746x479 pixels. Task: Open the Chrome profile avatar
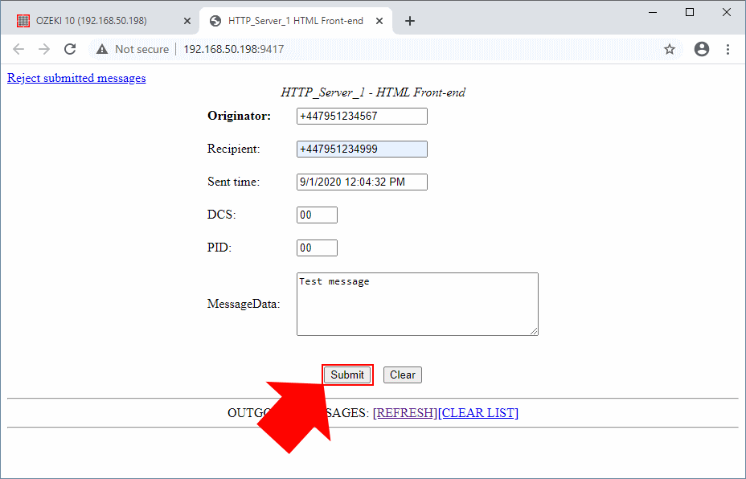click(x=701, y=49)
